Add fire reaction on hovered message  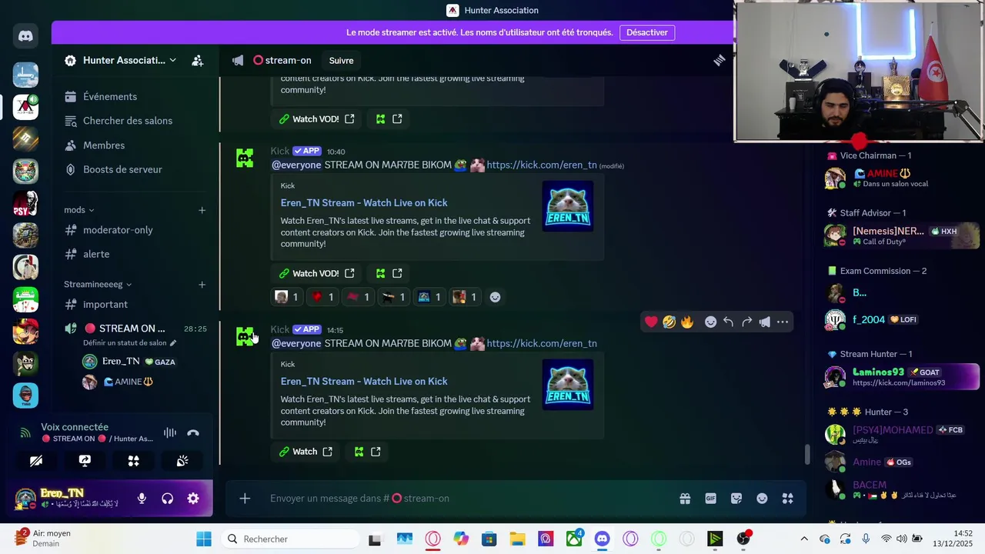686,322
